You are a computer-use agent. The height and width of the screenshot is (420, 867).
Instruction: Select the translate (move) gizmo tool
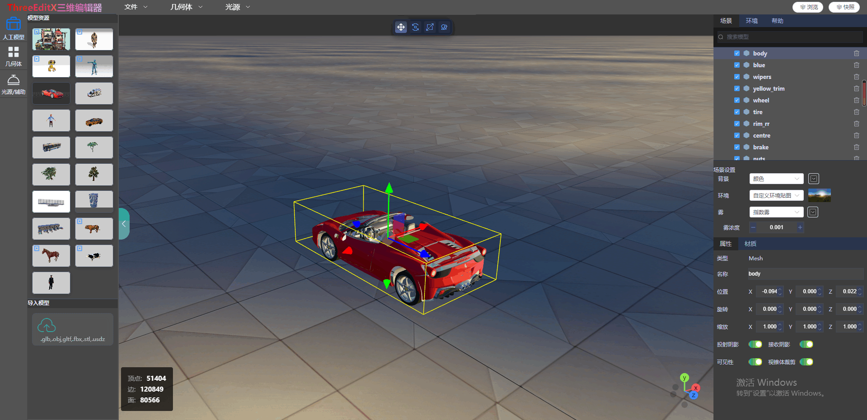[x=401, y=27]
